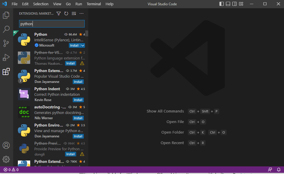
Task: Open errors and warnings in status bar
Action: point(11,170)
